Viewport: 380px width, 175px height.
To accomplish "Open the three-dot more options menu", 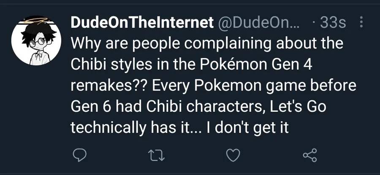I will tap(361, 22).
